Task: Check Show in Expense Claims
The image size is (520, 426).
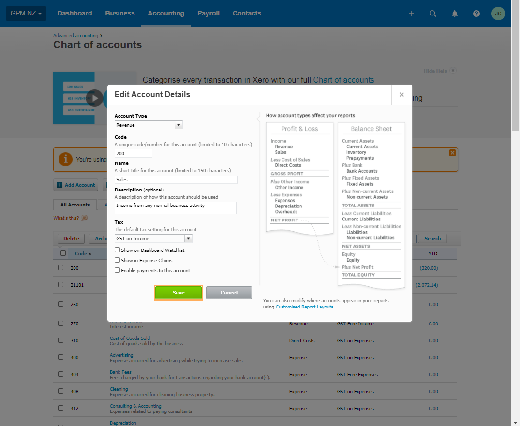Action: point(117,260)
